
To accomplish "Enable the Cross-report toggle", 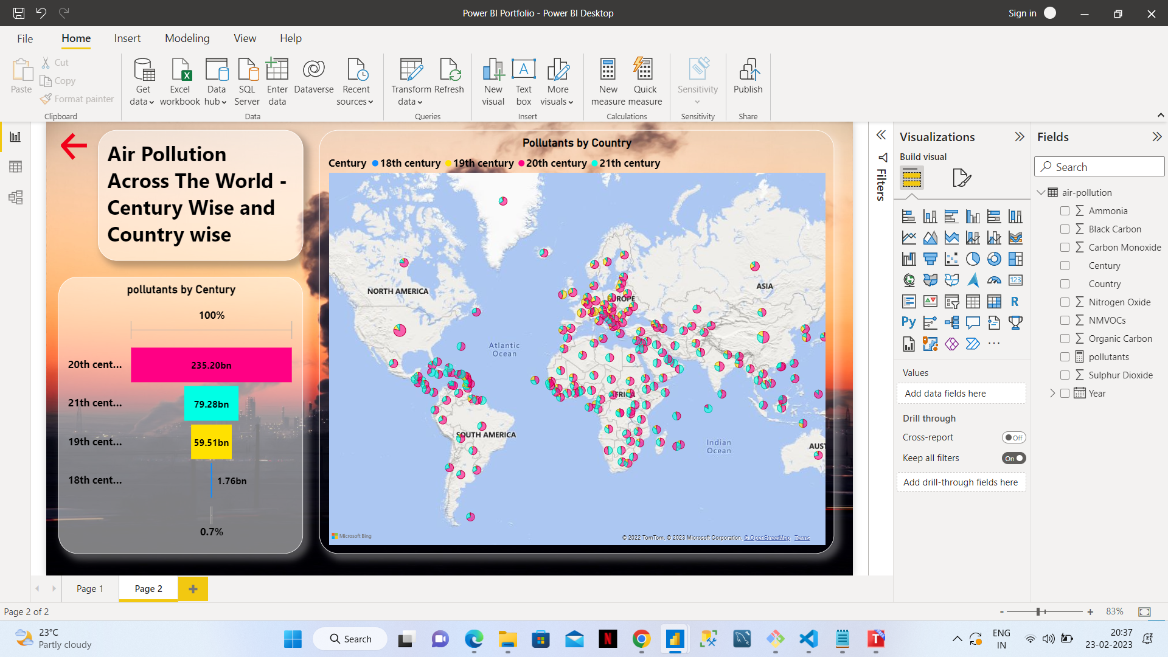I will pos(1013,437).
